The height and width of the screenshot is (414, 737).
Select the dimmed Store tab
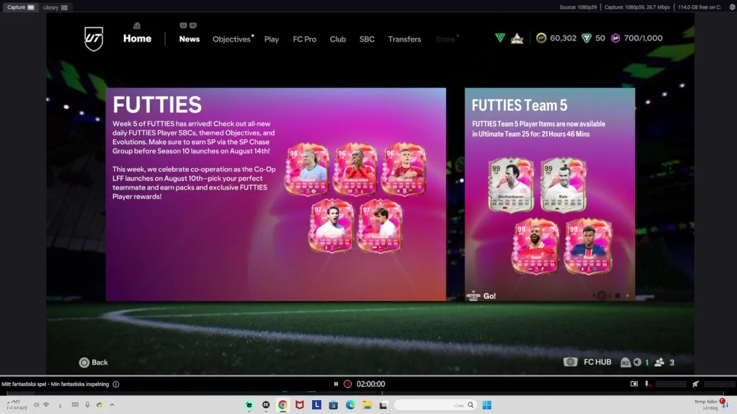click(x=445, y=39)
